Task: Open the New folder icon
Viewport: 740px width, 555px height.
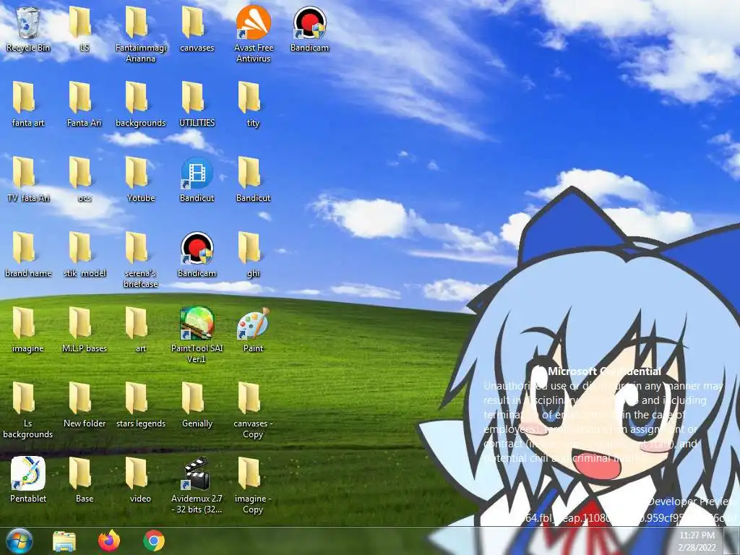Action: pyautogui.click(x=84, y=405)
